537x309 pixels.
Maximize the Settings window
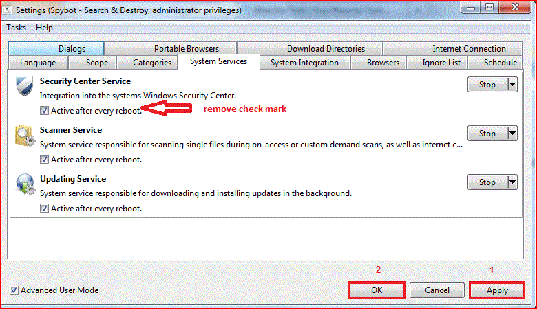(489, 7)
